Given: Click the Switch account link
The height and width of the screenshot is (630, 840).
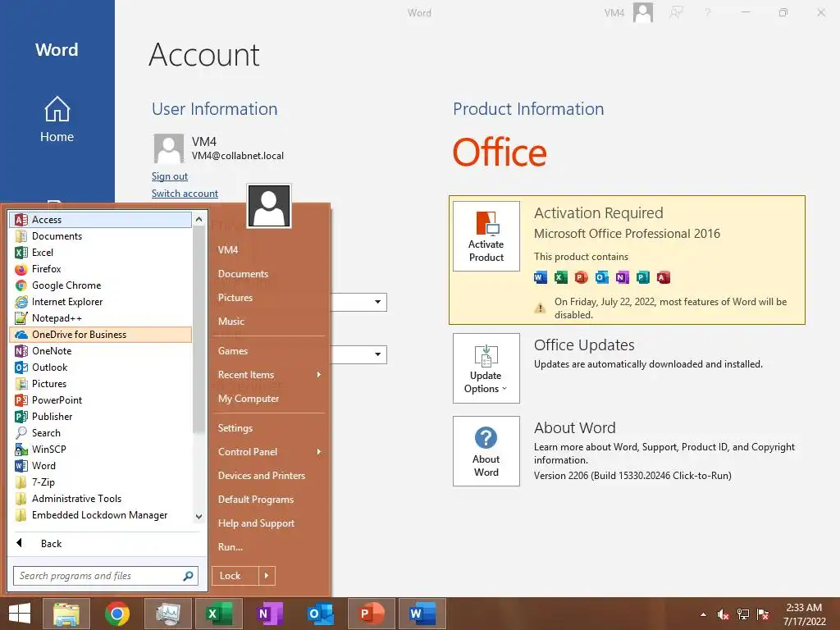Looking at the screenshot, I should pos(185,194).
